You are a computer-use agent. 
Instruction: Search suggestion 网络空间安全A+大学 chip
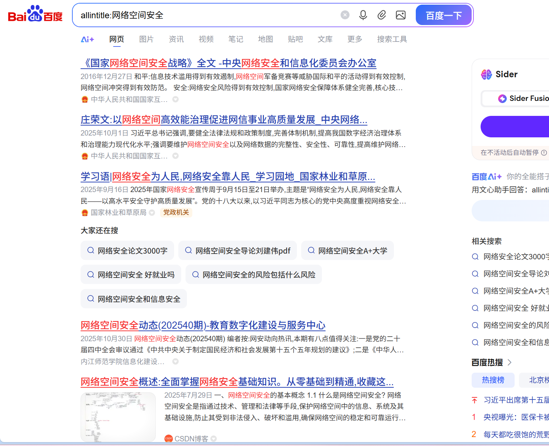pos(347,251)
